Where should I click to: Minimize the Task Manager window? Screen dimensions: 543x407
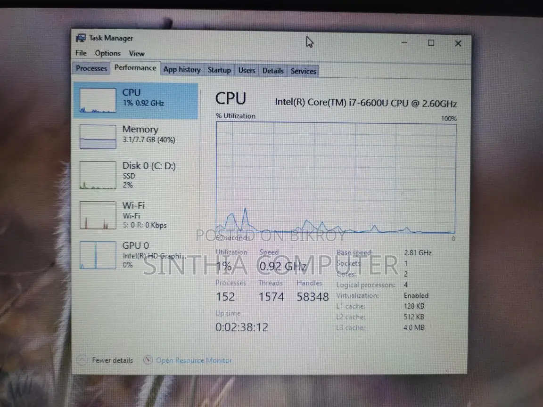click(404, 42)
